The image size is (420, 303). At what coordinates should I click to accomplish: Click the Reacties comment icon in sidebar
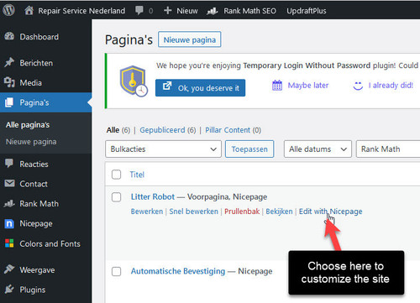[9, 163]
